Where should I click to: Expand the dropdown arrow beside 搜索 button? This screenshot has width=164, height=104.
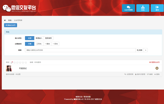(x=146, y=50)
